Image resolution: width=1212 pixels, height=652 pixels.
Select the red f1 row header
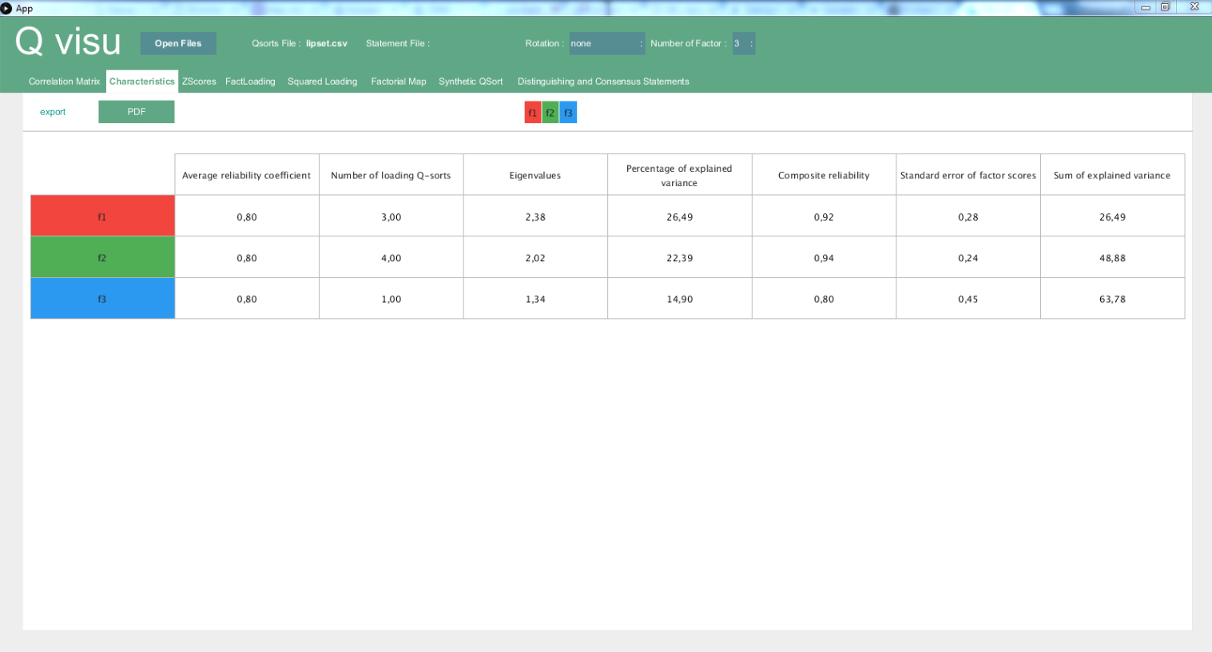[x=102, y=216]
